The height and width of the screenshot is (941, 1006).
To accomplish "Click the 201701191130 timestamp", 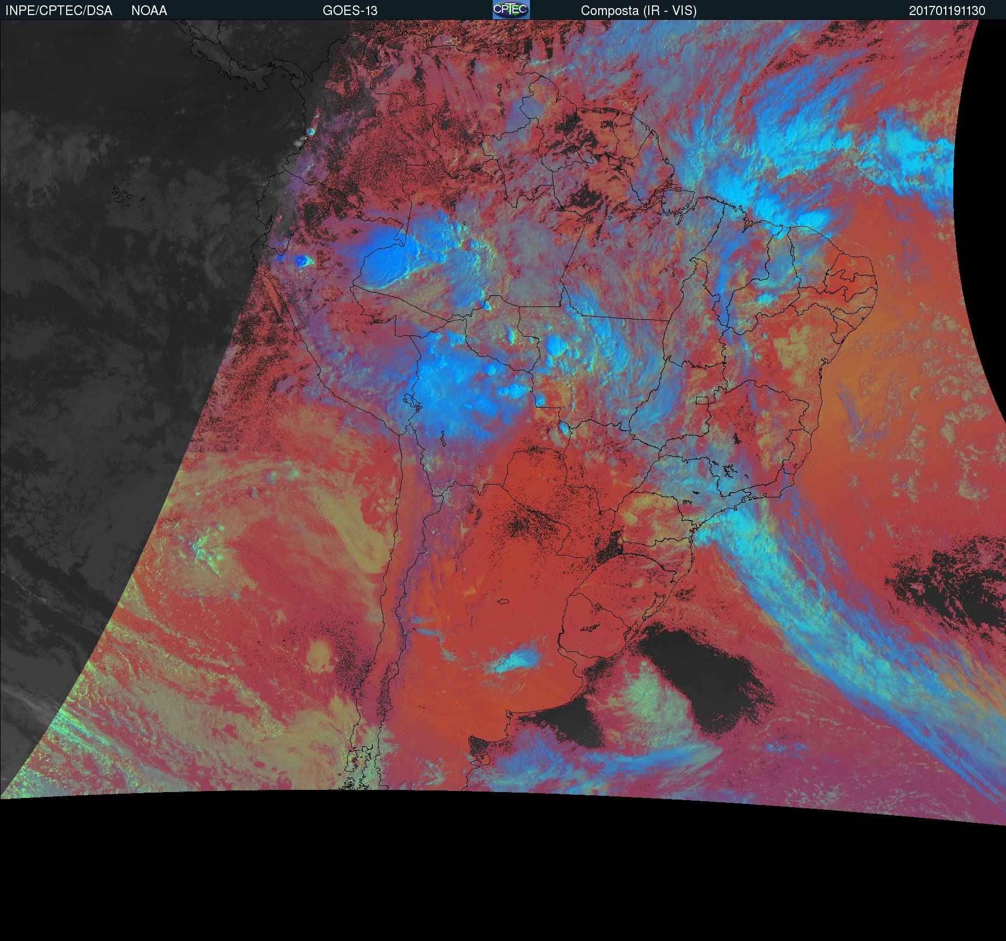I will coord(947,11).
